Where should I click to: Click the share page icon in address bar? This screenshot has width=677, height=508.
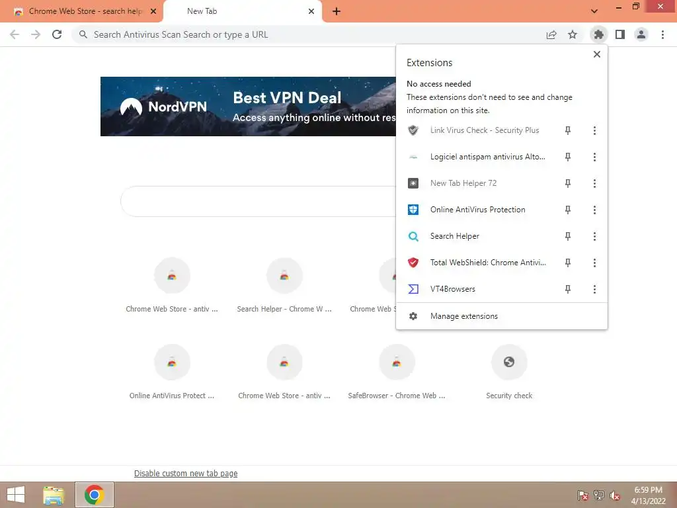(551, 34)
